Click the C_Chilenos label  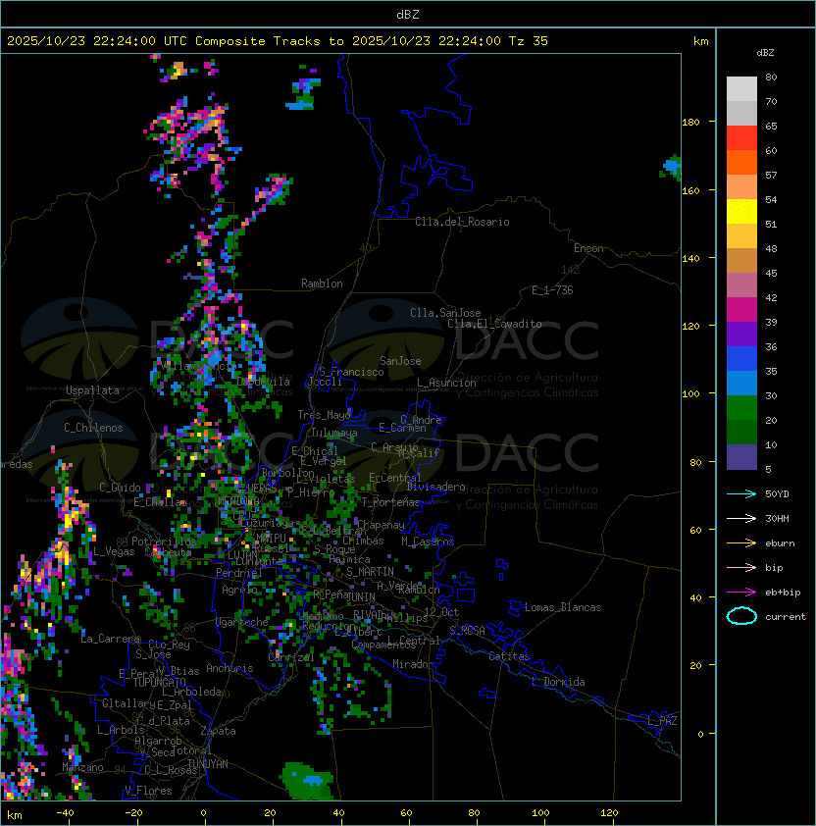coord(93,428)
